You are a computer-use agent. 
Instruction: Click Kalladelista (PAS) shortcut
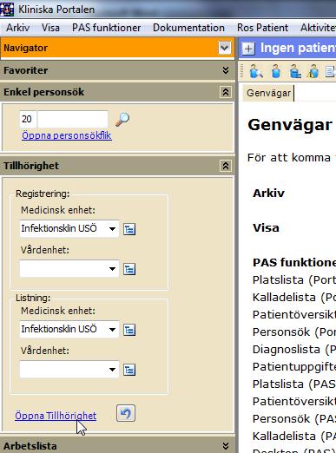coord(294,437)
